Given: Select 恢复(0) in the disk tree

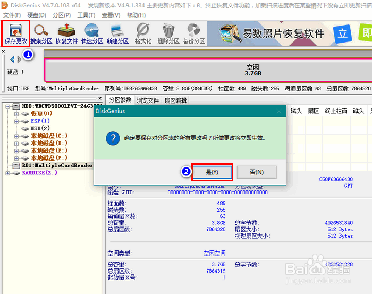Looking at the screenshot, I should click(41, 113).
